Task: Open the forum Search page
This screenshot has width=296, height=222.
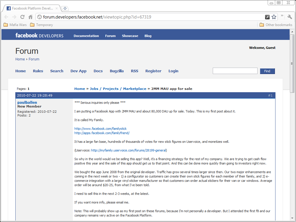Action: click(57, 71)
